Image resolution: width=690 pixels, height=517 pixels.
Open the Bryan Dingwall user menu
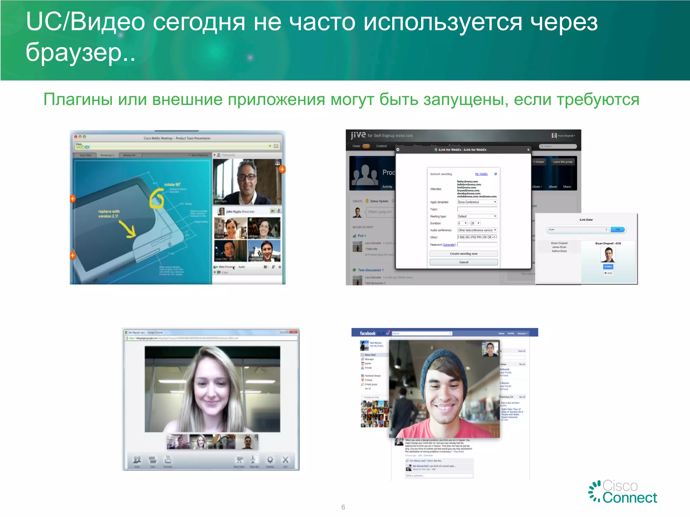(x=563, y=136)
